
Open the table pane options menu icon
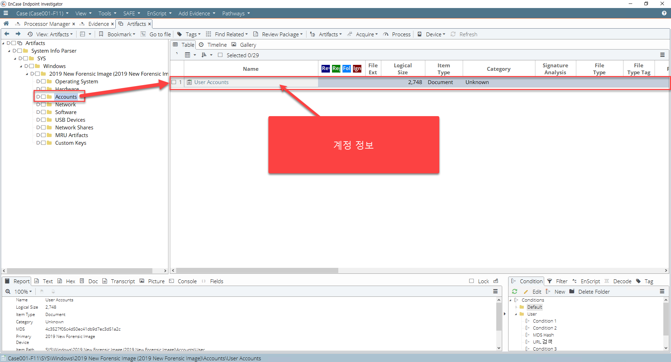point(662,55)
